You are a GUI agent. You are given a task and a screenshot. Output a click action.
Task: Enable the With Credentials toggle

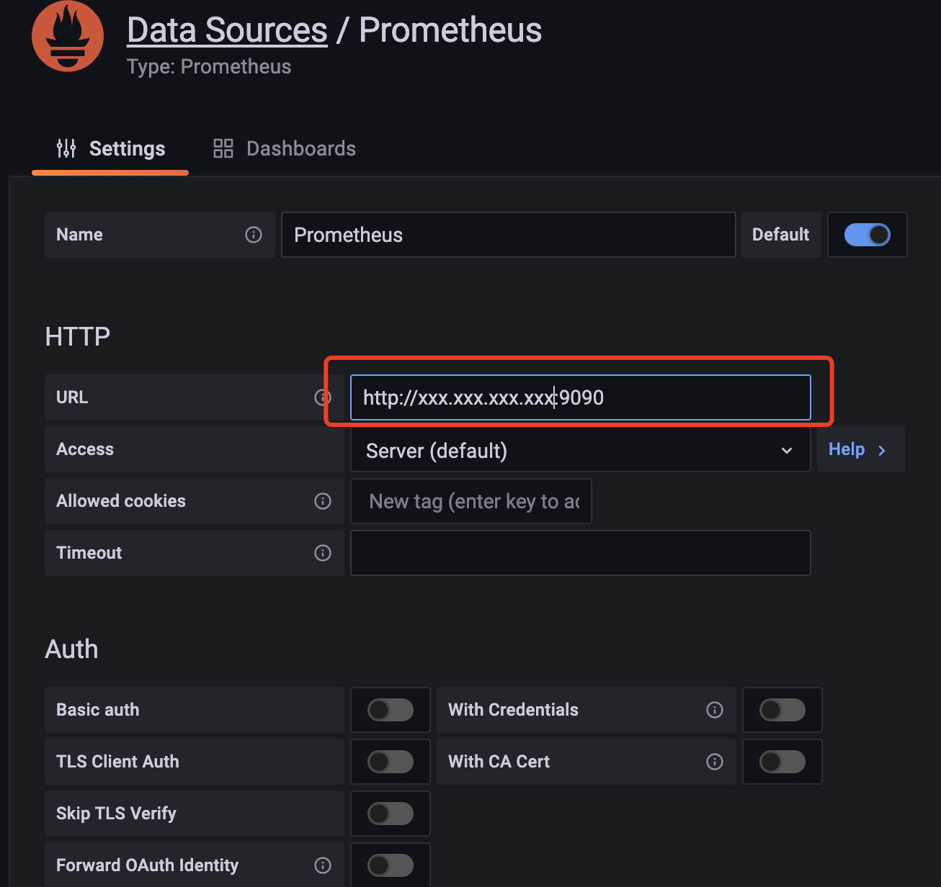[782, 710]
